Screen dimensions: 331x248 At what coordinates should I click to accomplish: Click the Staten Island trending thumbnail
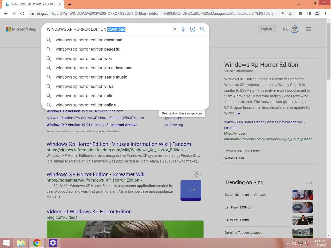[x=303, y=195]
